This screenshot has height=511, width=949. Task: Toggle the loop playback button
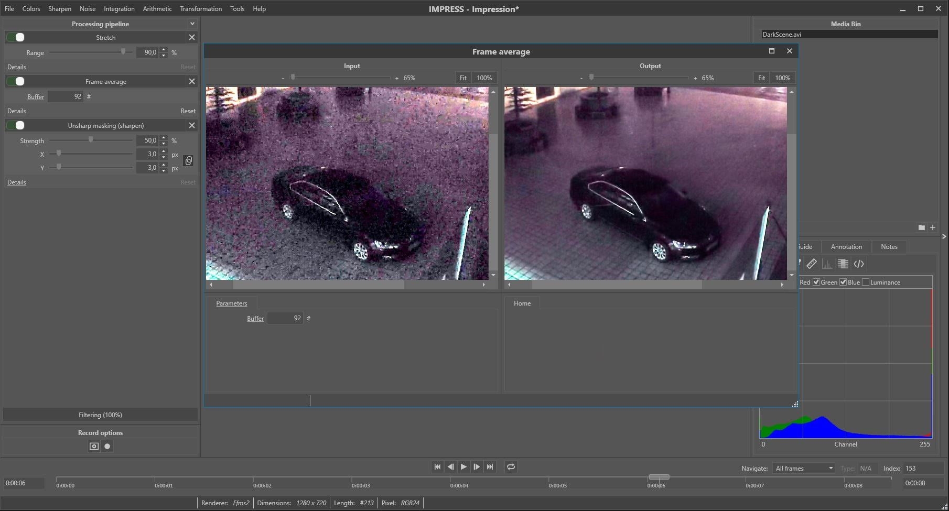pyautogui.click(x=511, y=467)
